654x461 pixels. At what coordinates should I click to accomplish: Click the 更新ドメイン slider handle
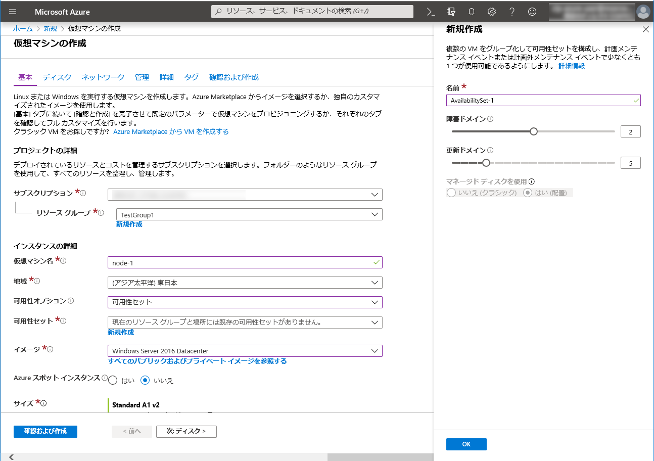486,163
